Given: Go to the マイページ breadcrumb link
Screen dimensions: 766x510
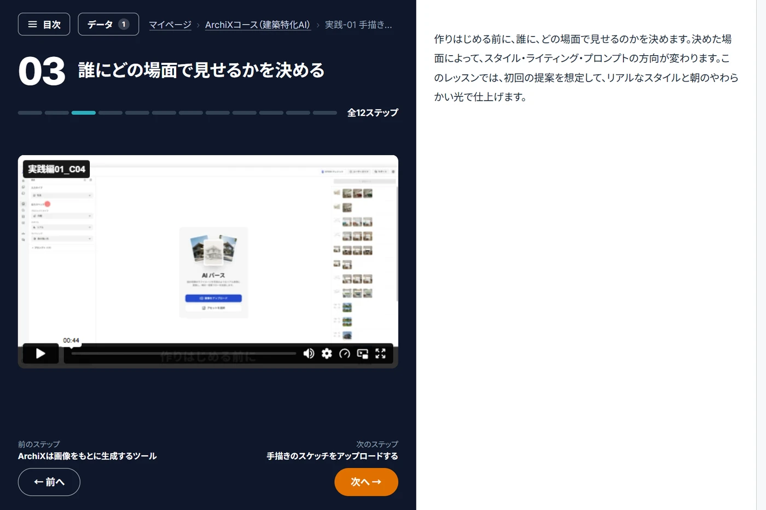Looking at the screenshot, I should pos(170,25).
